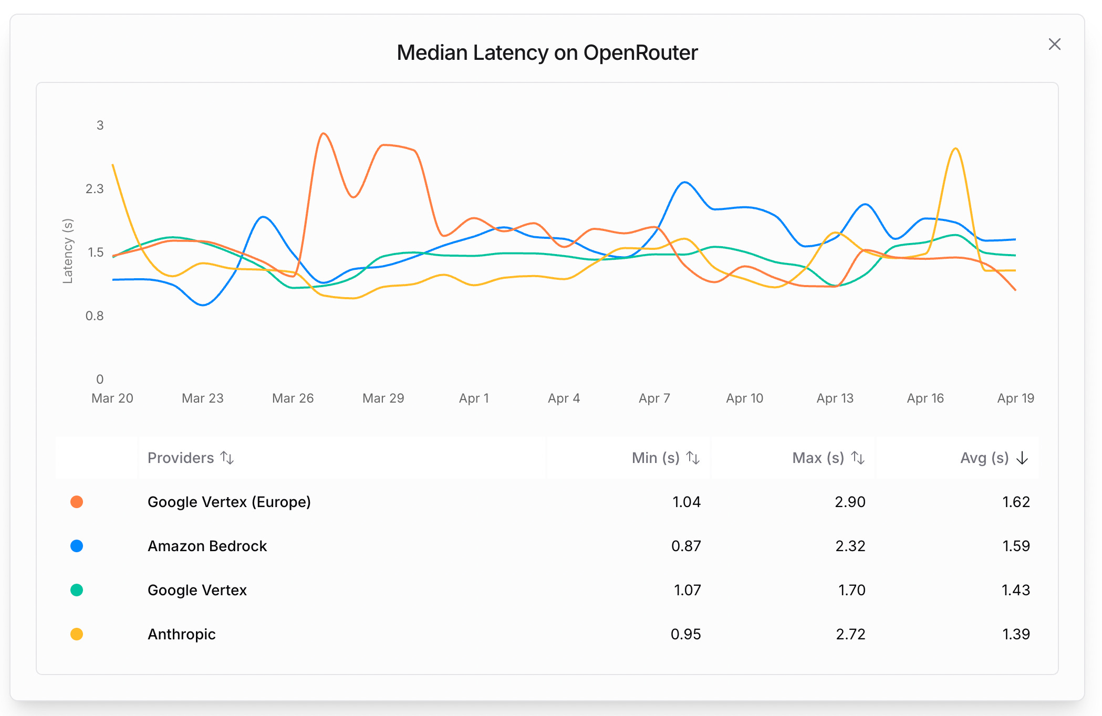Sort by Min (s) arrows icon
Image resolution: width=1102 pixels, height=716 pixels.
[x=693, y=458]
